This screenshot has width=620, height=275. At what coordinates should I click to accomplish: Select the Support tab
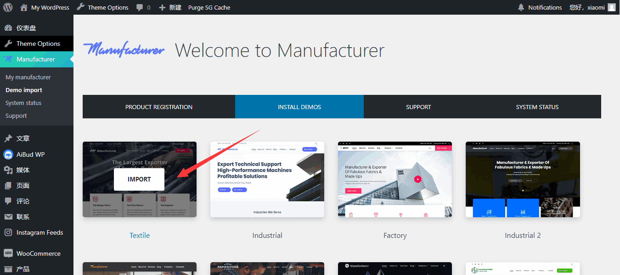tap(418, 107)
